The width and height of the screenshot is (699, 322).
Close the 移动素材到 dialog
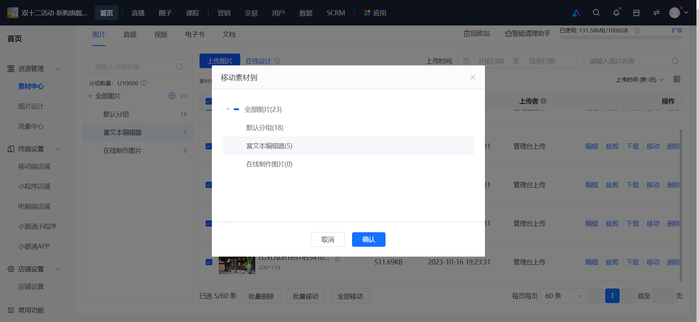(x=473, y=77)
